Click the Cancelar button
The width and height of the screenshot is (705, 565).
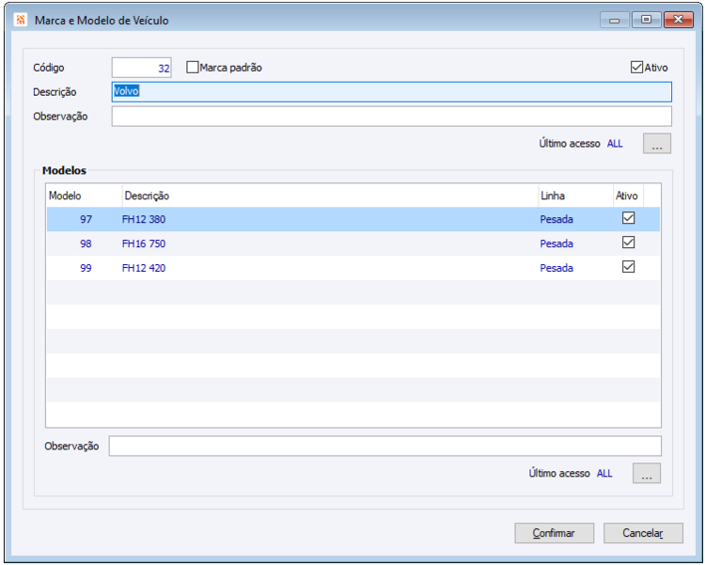643,533
